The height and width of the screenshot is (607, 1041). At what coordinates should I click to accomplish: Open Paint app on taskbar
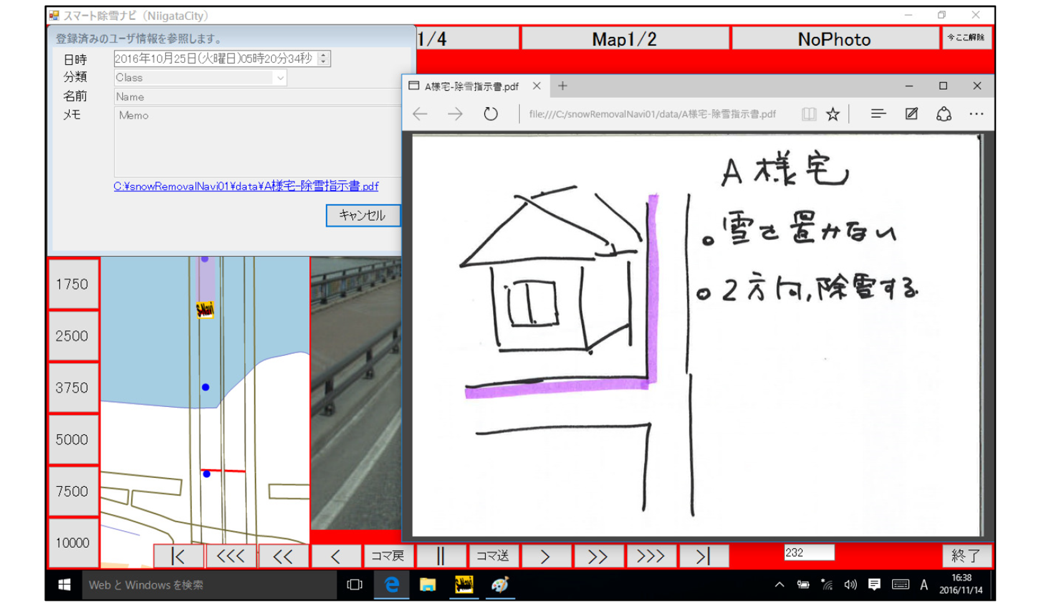click(499, 585)
